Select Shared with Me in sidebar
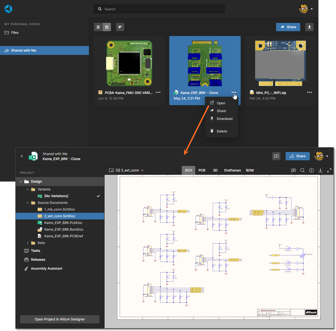The width and height of the screenshot is (336, 331). 44,50
